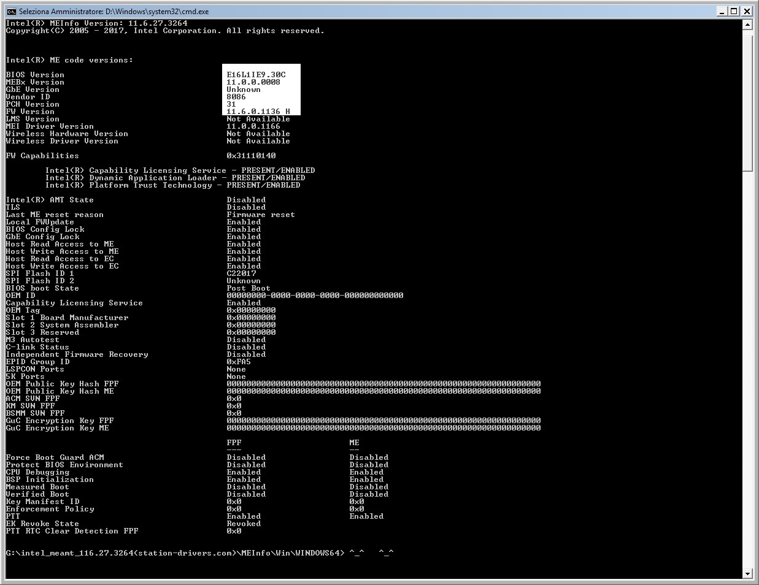Click the Capability Licensing Service PRESENT/ENABLED line
The height and width of the screenshot is (585, 759).
coord(180,170)
